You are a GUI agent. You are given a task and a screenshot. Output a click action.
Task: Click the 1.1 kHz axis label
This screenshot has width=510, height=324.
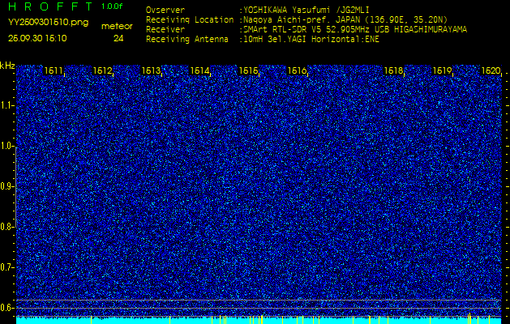(7, 105)
